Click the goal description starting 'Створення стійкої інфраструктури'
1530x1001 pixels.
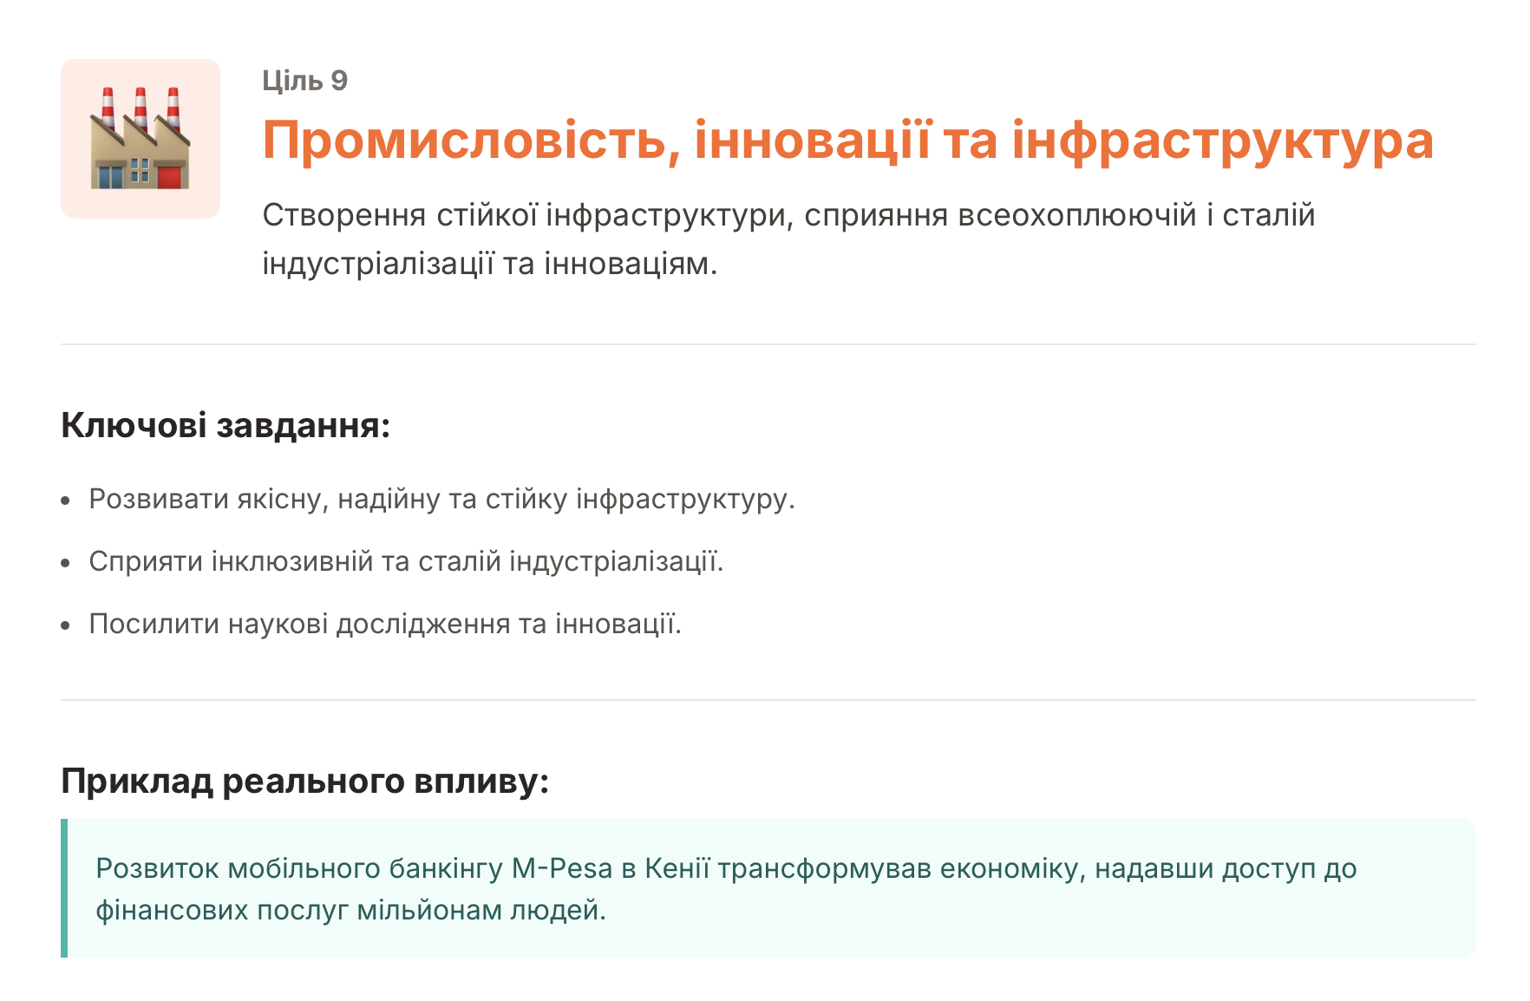[788, 215]
